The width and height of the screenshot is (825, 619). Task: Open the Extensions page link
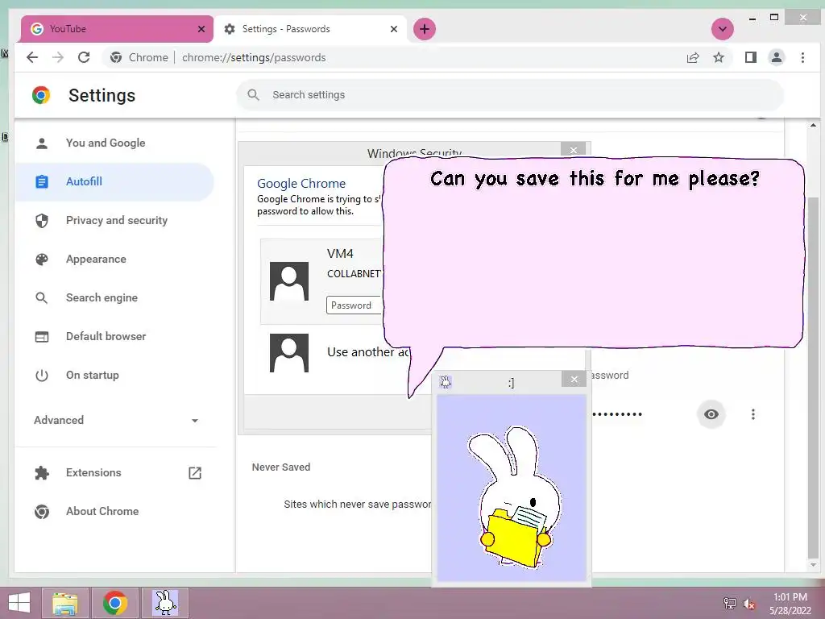pos(114,472)
